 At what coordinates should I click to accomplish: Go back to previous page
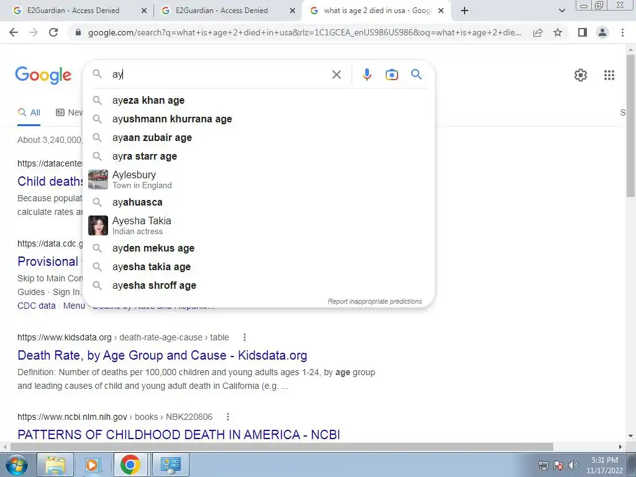point(14,32)
